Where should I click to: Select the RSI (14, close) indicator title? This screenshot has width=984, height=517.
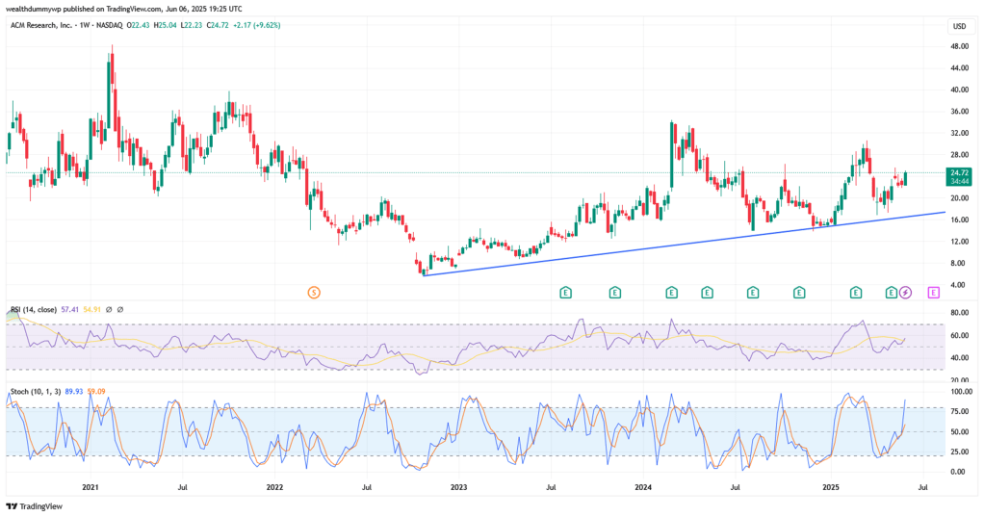point(34,310)
